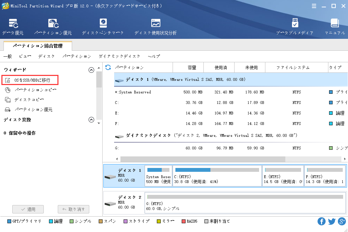Image resolution: width=348 pixels, height=232 pixels.
Task: Open the パーティション menu
Action: [x=77, y=56]
